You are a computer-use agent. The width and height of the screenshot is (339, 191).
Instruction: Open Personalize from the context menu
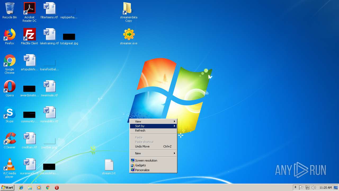pyautogui.click(x=153, y=170)
